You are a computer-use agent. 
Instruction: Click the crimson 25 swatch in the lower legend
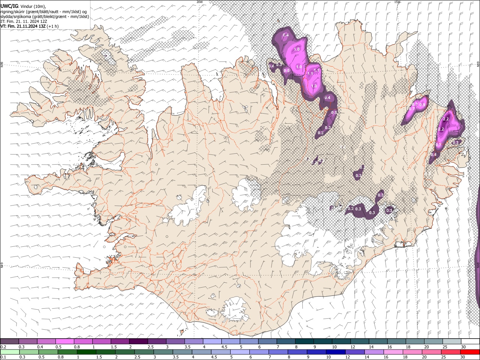click(x=450, y=352)
